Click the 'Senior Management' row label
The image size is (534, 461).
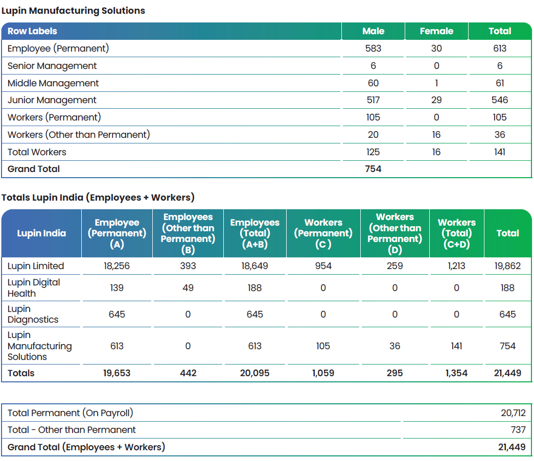(52, 66)
